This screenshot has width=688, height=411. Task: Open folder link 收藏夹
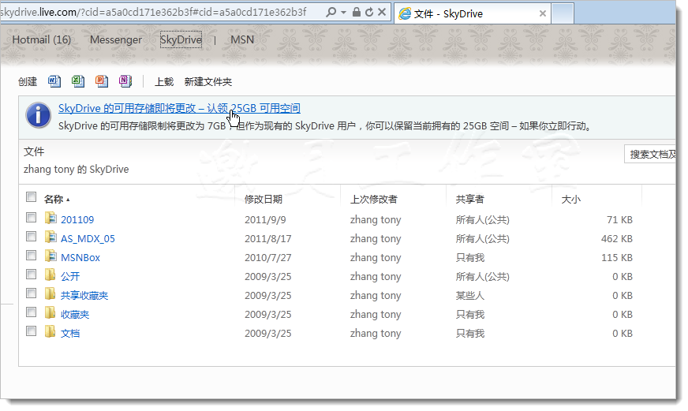[75, 314]
